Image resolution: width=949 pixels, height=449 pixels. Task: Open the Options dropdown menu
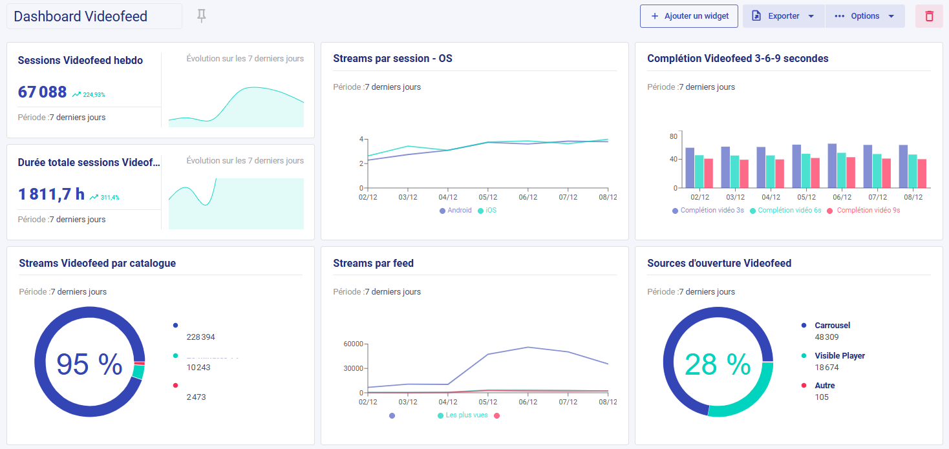(864, 16)
